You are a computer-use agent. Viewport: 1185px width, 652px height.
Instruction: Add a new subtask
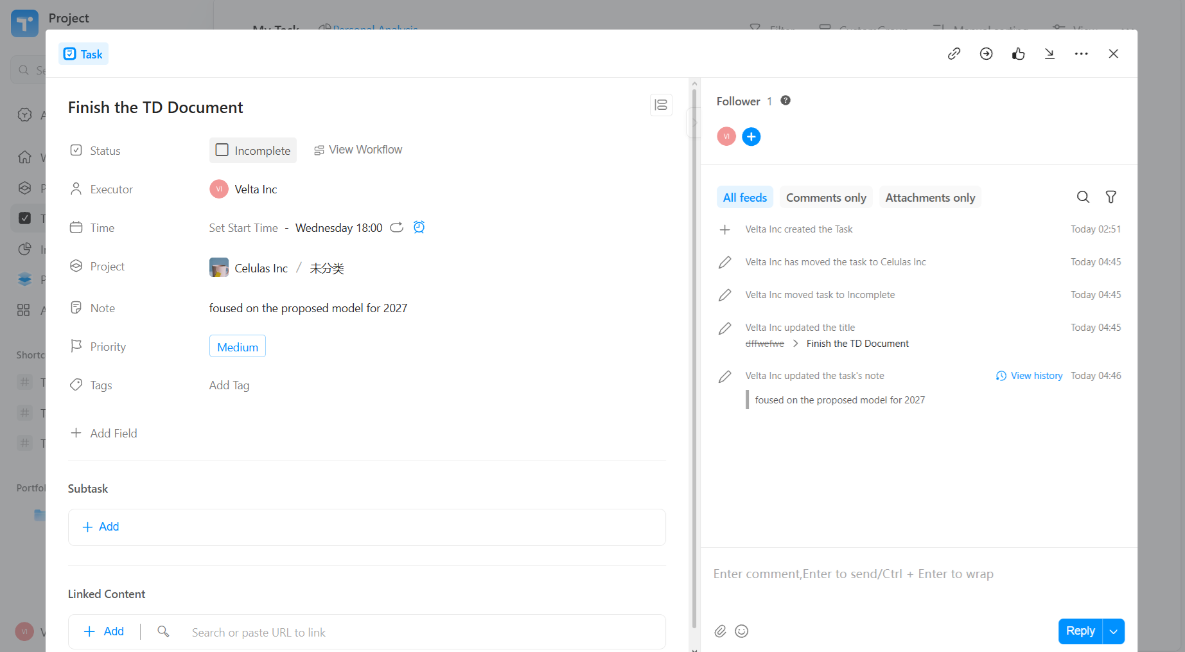coord(101,527)
